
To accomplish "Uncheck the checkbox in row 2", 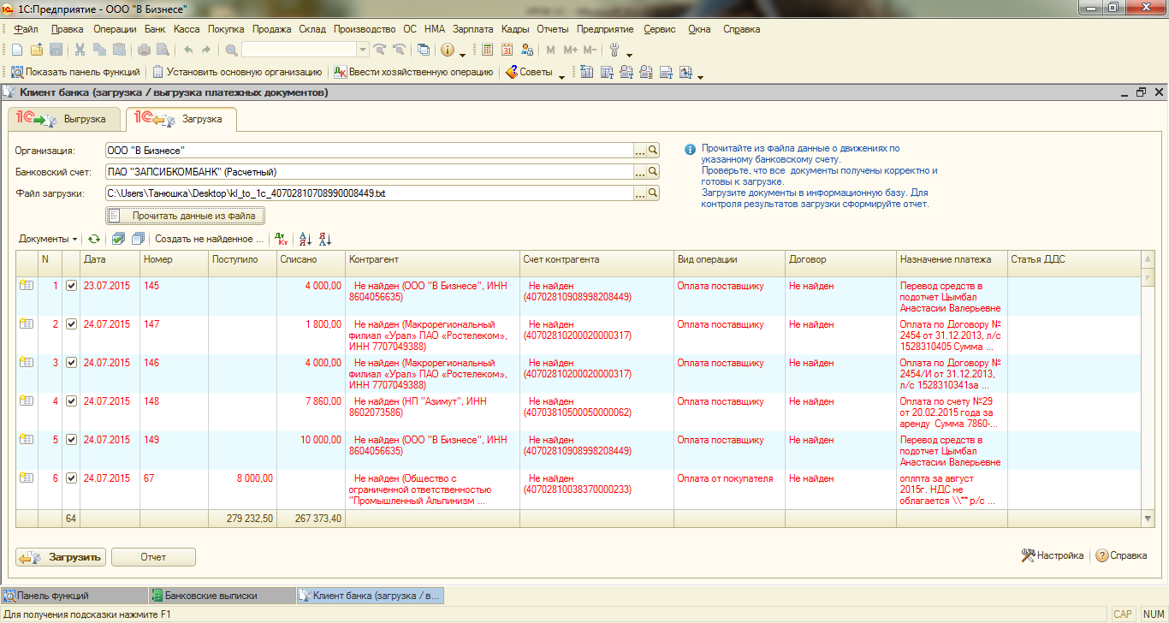I will point(71,324).
